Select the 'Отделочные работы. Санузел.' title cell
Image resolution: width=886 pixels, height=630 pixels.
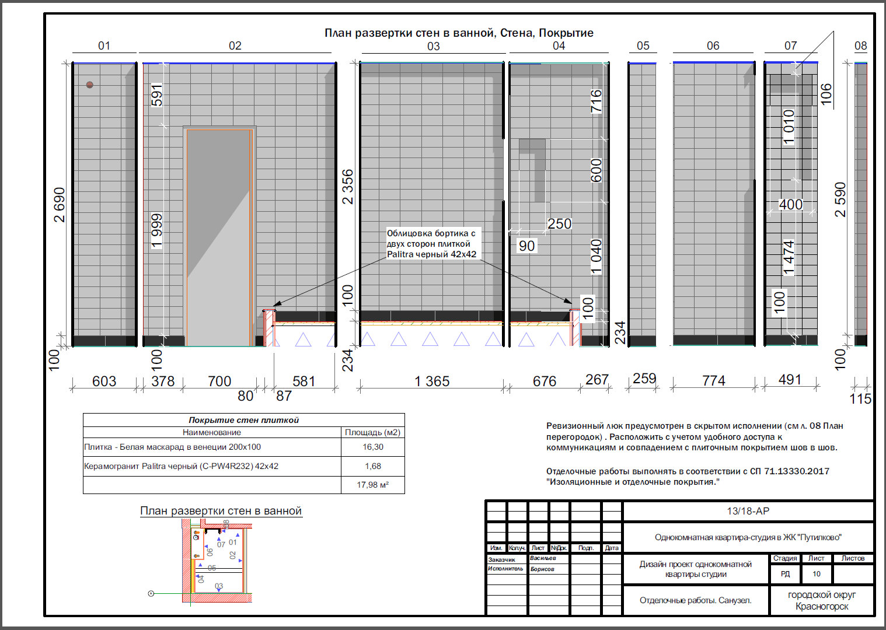696,600
